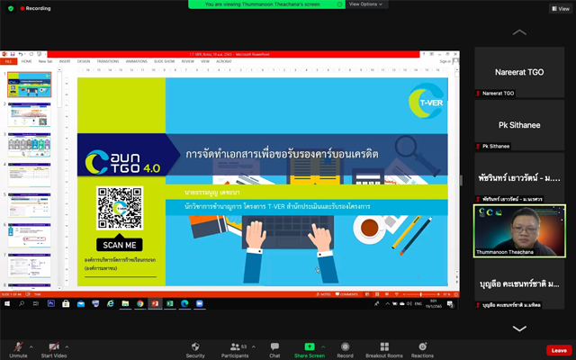Click the FILE tab in PowerPoint
This screenshot has height=360, width=576.
point(8,61)
